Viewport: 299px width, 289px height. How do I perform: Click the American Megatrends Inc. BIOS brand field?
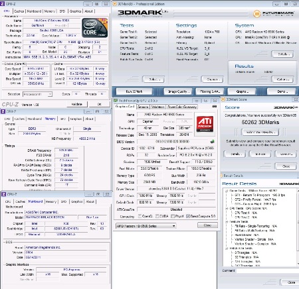tap(66, 247)
